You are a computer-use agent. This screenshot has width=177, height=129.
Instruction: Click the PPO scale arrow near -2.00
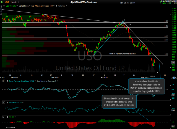(171, 99)
